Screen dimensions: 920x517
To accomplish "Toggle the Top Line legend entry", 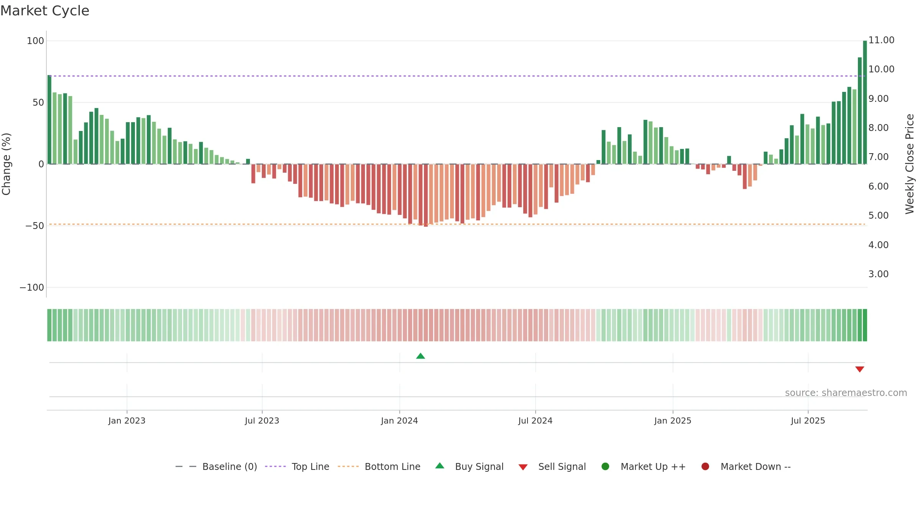I will click(x=297, y=466).
